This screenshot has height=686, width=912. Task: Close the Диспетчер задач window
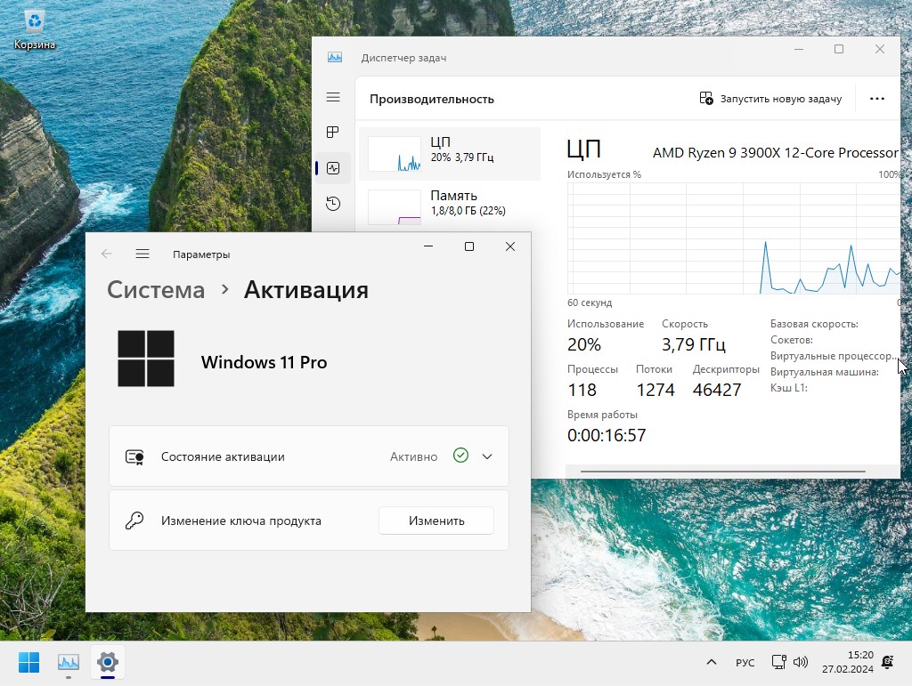click(880, 49)
